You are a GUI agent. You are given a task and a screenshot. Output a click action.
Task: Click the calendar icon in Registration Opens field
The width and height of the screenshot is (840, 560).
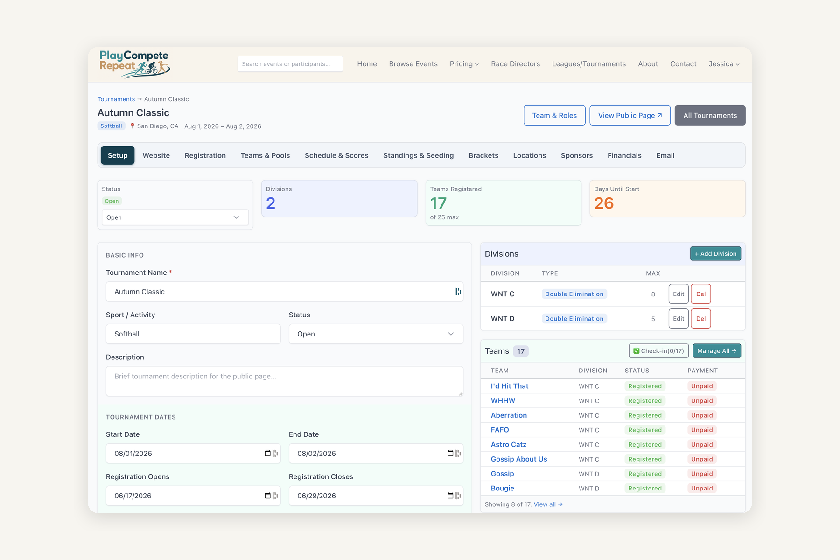coord(267,496)
